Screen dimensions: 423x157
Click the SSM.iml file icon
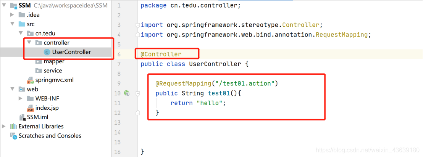(x=23, y=118)
